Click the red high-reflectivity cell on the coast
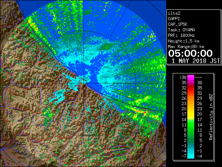This screenshot has height=167, width=222. pyautogui.click(x=145, y=112)
